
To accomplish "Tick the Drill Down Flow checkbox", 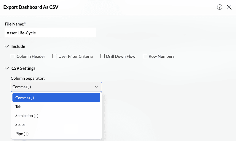I will point(102,56).
